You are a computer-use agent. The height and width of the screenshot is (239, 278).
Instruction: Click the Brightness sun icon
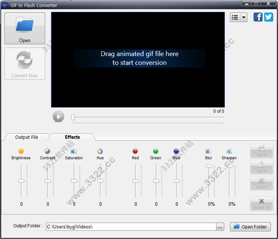point(21,151)
